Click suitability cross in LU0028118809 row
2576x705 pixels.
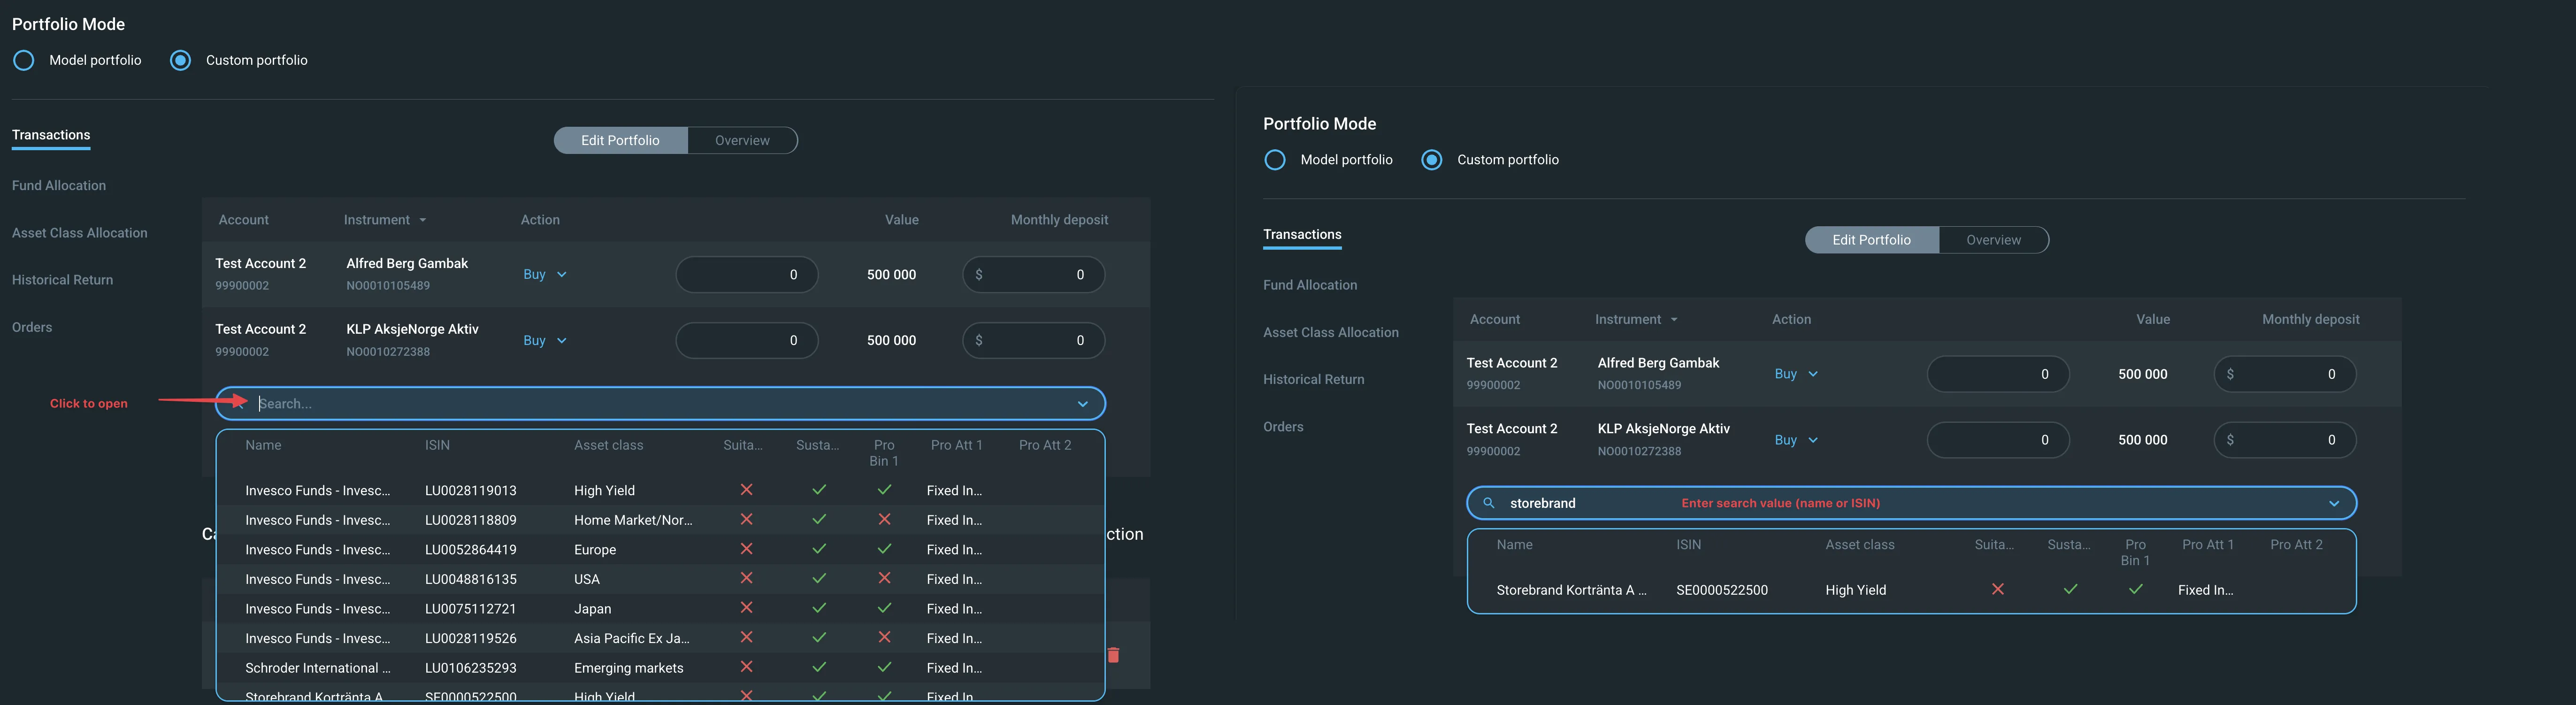(x=746, y=520)
